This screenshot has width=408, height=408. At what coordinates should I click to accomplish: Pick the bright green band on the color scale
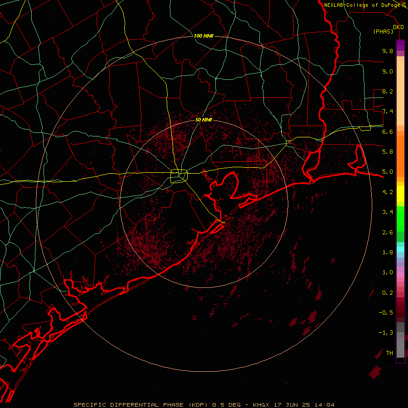click(x=400, y=219)
